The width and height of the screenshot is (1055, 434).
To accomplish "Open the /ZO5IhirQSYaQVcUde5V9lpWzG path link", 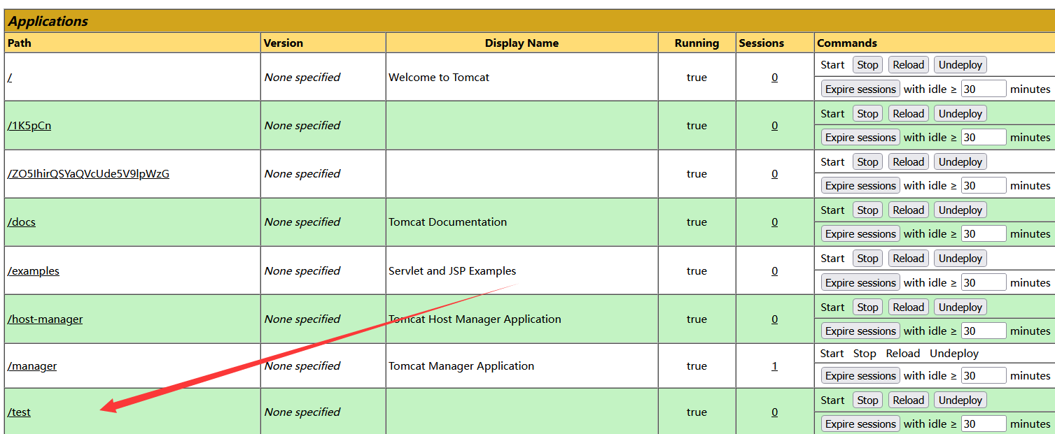I will (88, 174).
